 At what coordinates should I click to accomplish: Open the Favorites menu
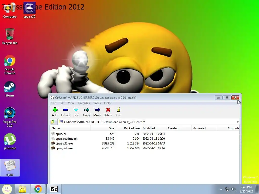pyautogui.click(x=84, y=103)
